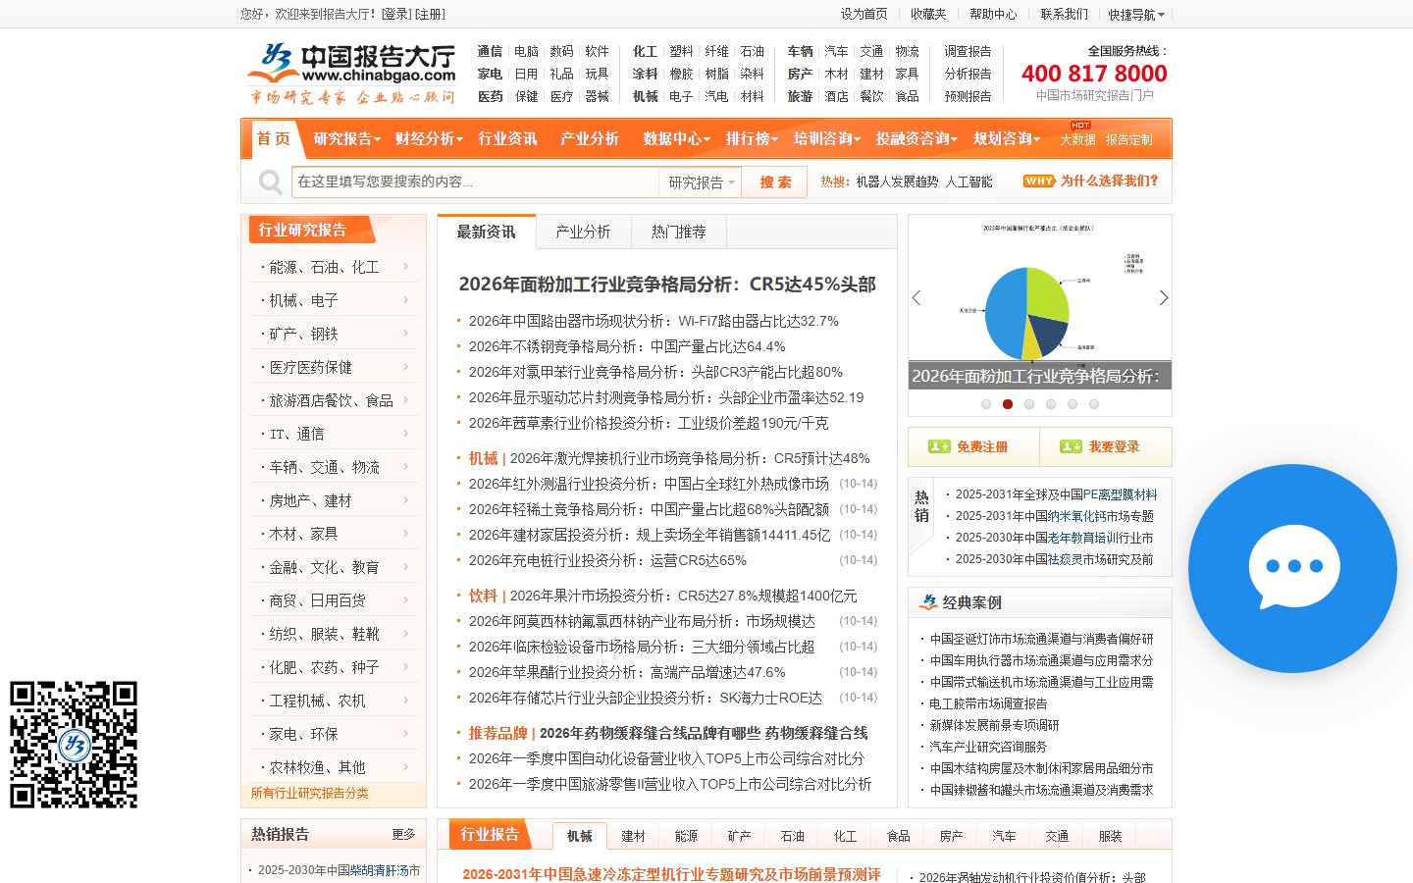Select 建材 industry report tab

click(x=633, y=836)
